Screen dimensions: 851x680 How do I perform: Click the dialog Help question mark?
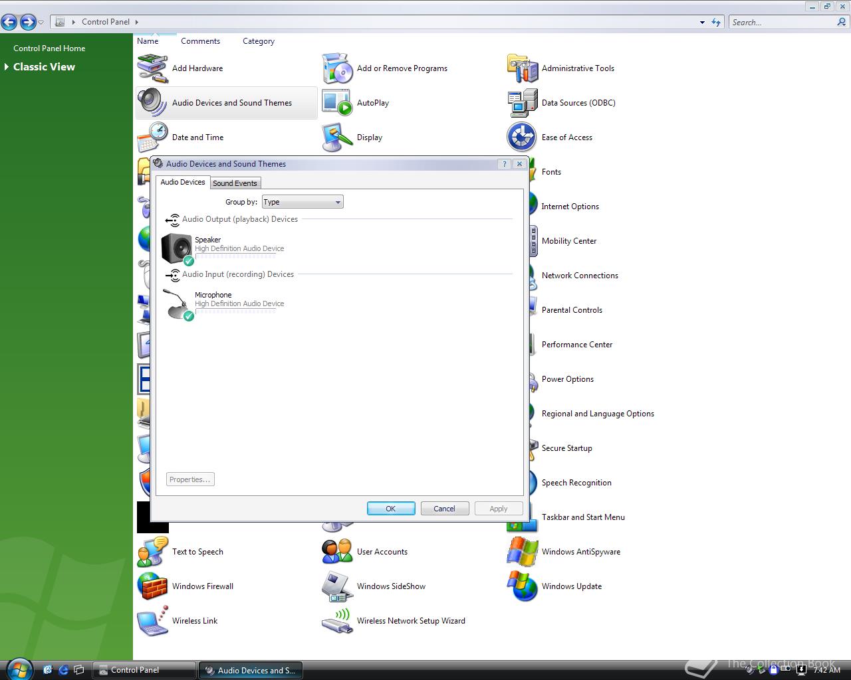coord(505,164)
